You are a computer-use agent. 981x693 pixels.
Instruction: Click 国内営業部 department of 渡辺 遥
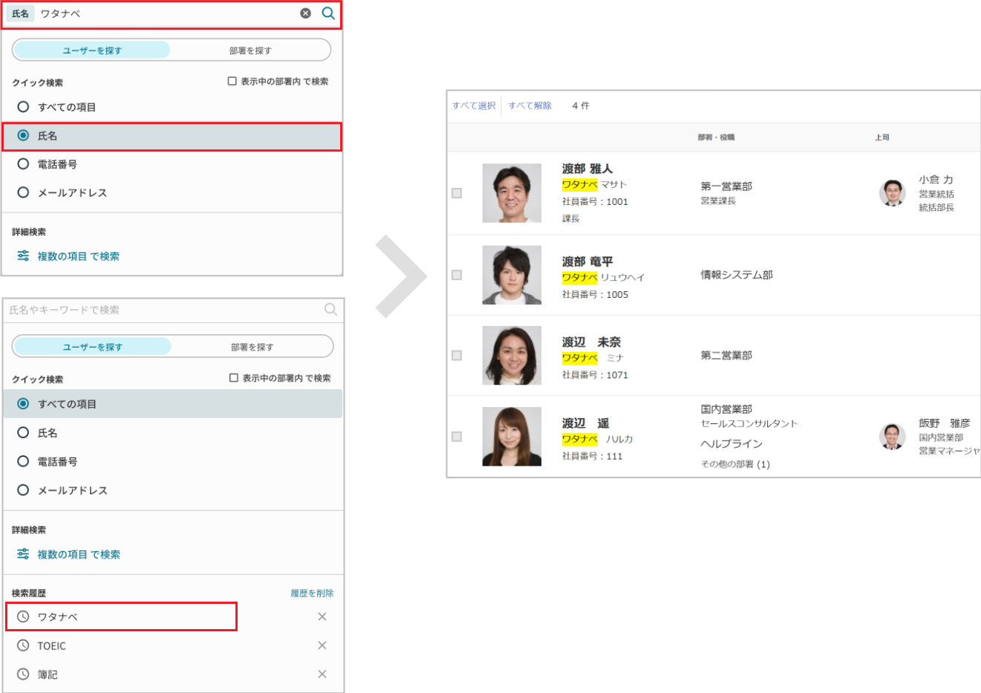point(726,409)
